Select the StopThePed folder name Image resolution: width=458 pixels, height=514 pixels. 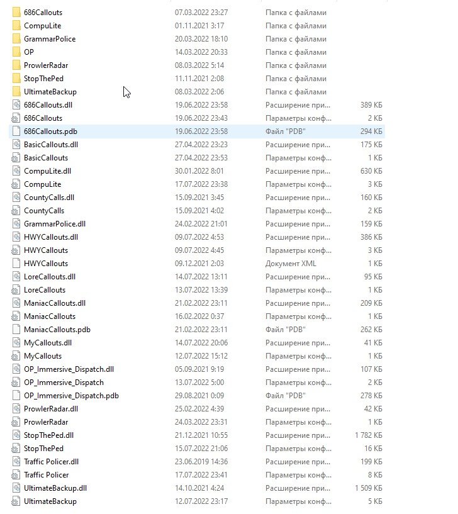pyautogui.click(x=43, y=79)
